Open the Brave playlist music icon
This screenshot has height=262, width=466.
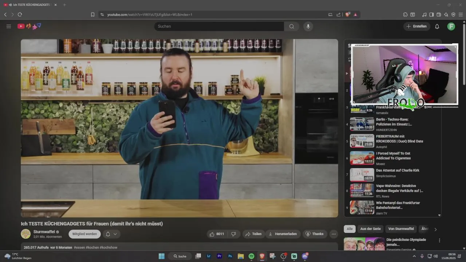point(424,15)
